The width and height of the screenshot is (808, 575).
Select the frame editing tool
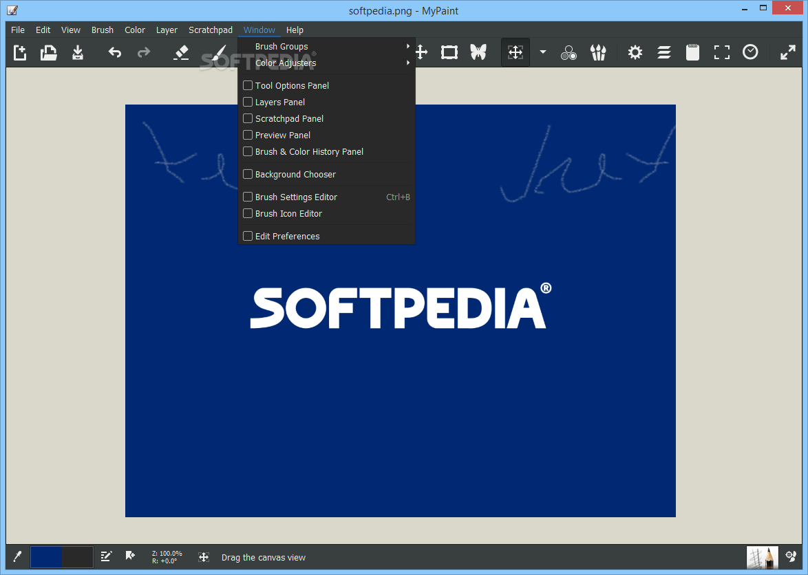coord(449,52)
